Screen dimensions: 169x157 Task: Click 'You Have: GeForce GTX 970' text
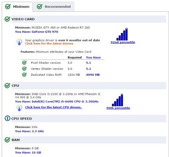point(36,32)
